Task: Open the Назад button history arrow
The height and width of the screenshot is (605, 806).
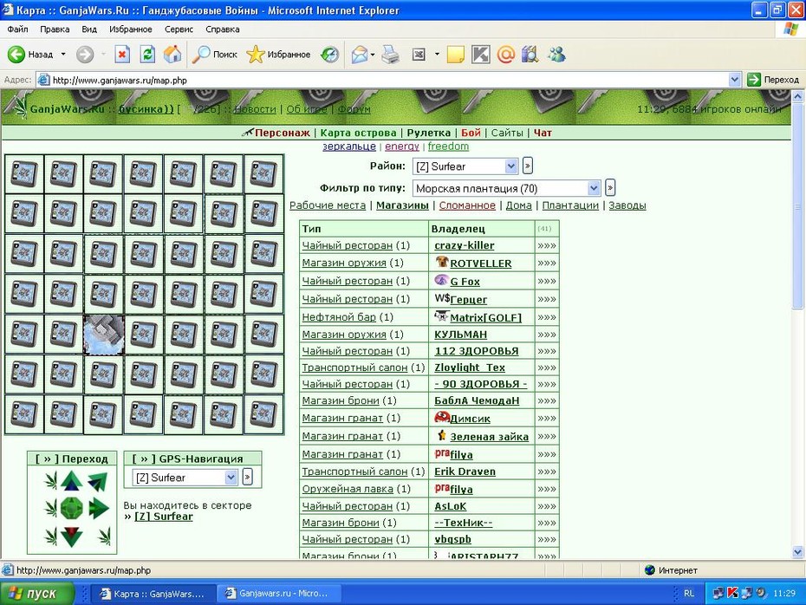Action: click(x=63, y=54)
